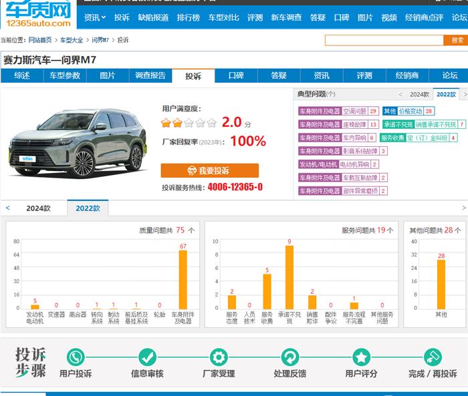Click left arrow beside 2024款 chart tab
The image size is (468, 396).
click(x=8, y=208)
